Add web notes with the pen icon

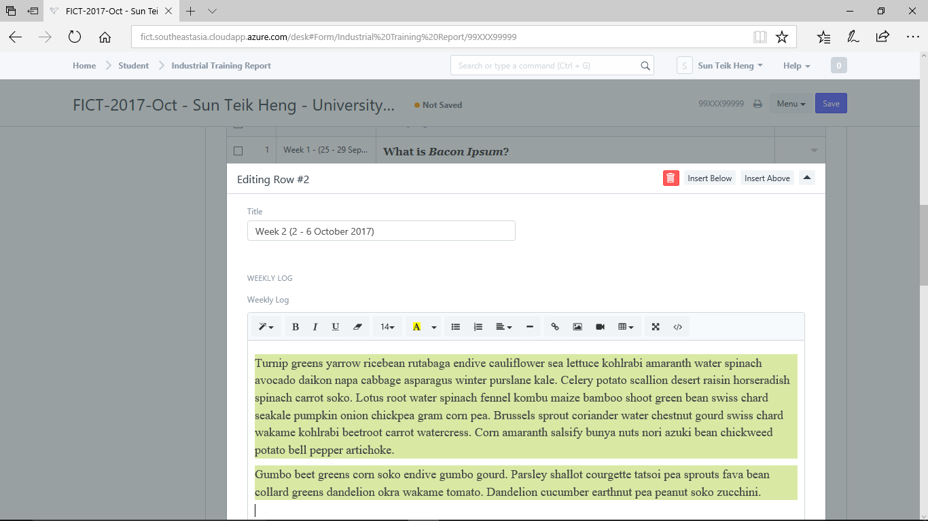click(853, 37)
